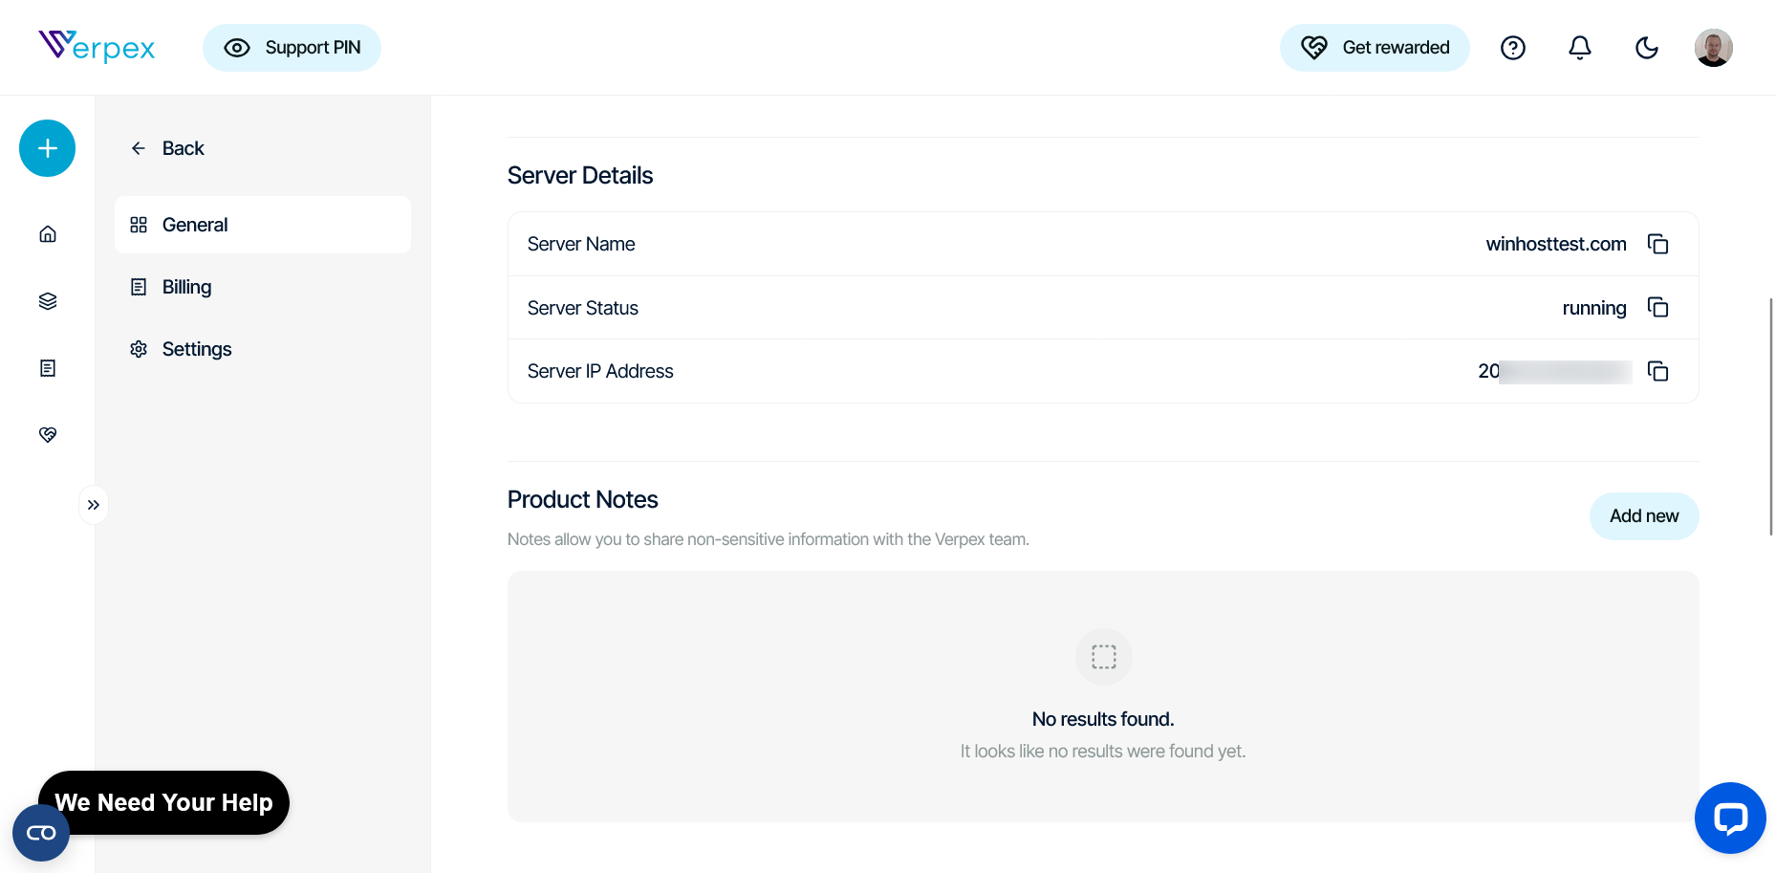Copy the Server IP Address

tap(1658, 371)
